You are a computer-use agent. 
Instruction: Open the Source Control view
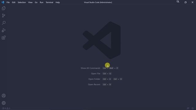point(4,16)
